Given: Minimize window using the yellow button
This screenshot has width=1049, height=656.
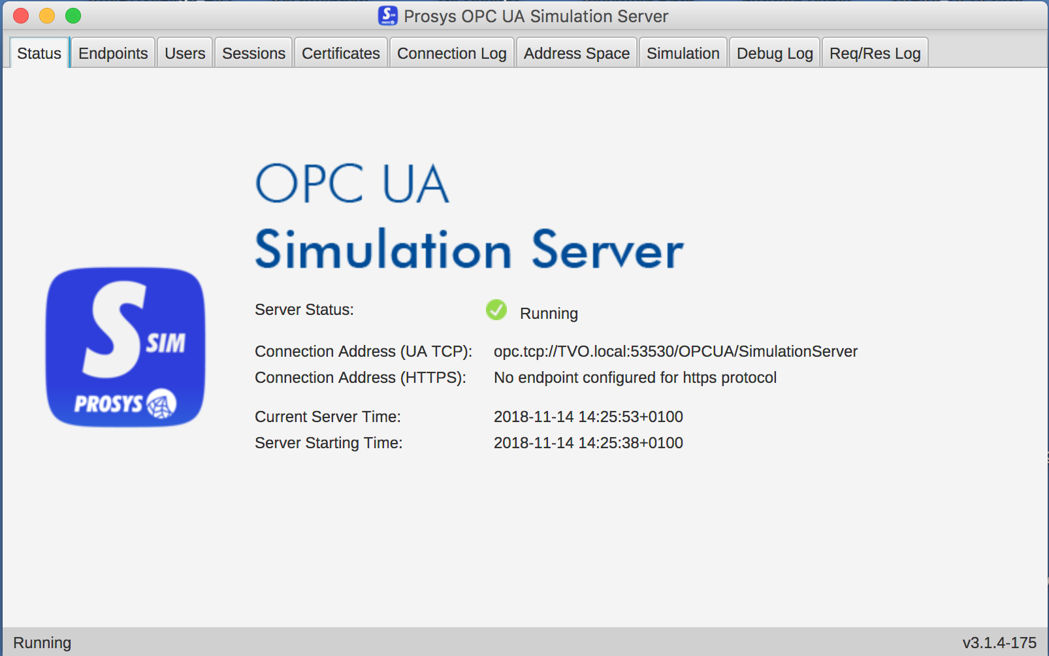Looking at the screenshot, I should click(x=47, y=16).
